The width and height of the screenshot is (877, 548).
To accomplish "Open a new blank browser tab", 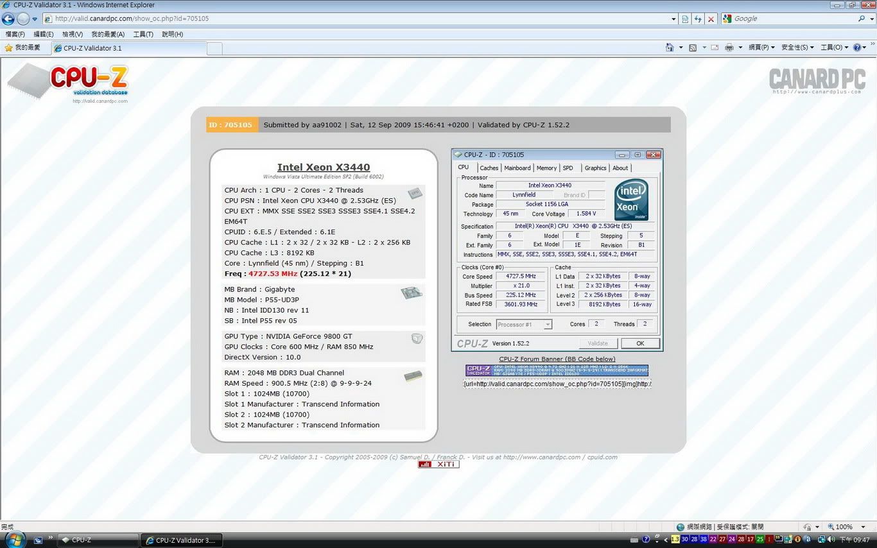I will pos(214,48).
